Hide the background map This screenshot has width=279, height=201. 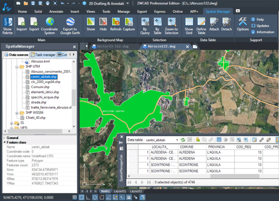(x=103, y=24)
